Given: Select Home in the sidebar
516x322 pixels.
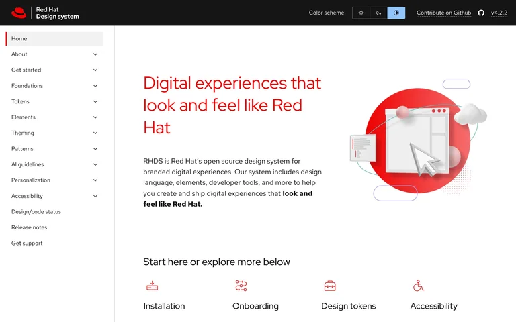Looking at the screenshot, I should (x=54, y=38).
